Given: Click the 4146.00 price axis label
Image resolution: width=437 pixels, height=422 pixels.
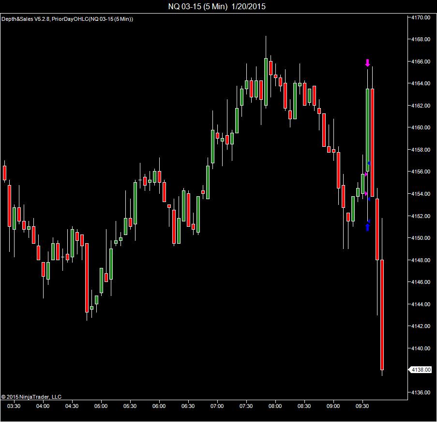Looking at the screenshot, I should click(x=421, y=282).
